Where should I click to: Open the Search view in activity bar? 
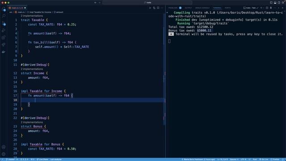click(4, 16)
